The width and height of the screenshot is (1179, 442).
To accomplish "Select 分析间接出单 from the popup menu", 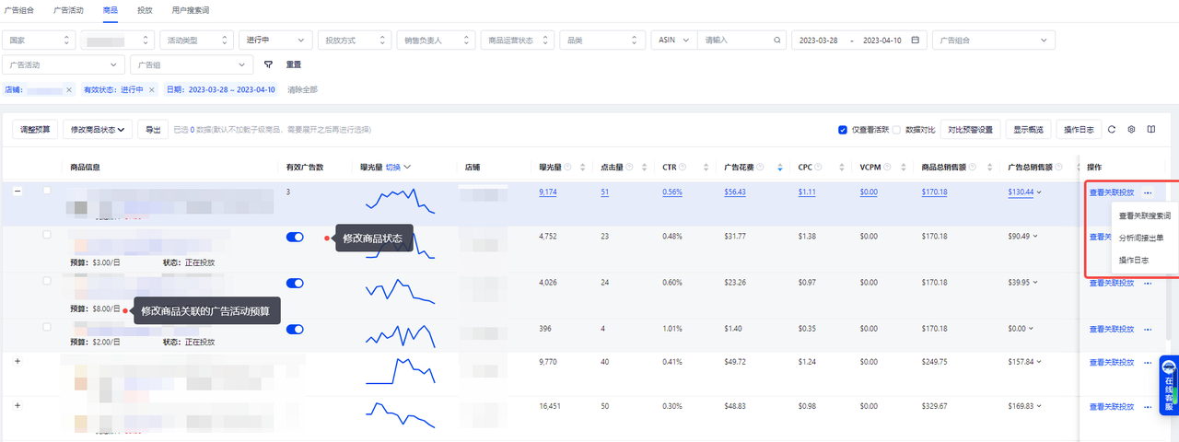I will click(1140, 238).
